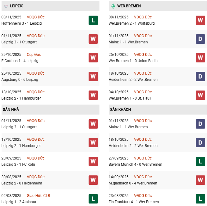This screenshot has width=207, height=206.
Task: Click the L badge for Bayern Munich 4 - 0 Wer.Bremen
Action: tap(200, 161)
